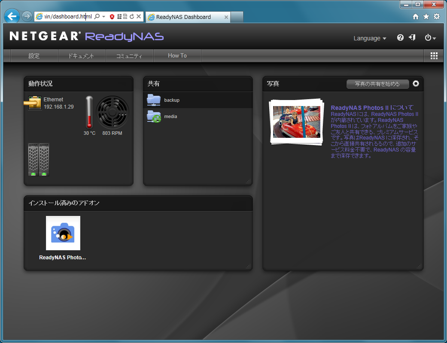Click the ReadyNAS Photos sample photo thumbnail
The image size is (447, 343).
[297, 121]
